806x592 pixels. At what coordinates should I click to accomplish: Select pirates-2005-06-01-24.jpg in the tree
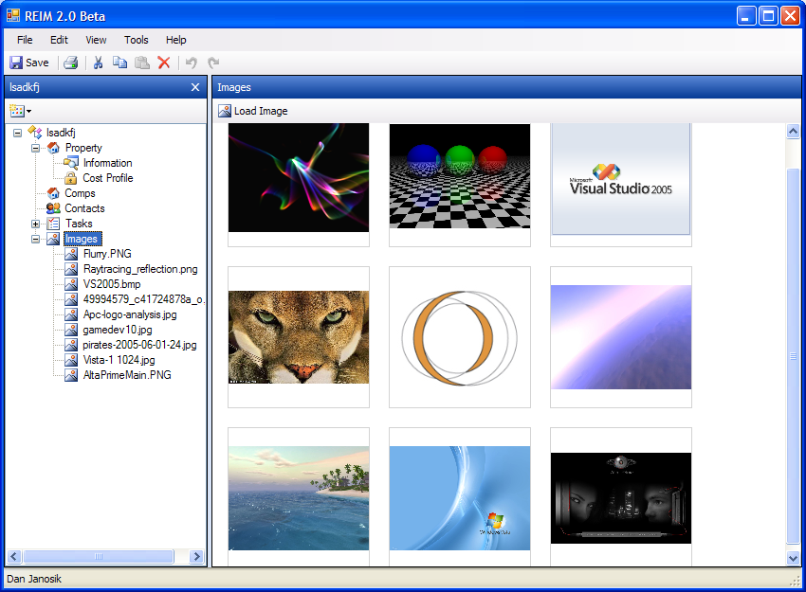139,345
